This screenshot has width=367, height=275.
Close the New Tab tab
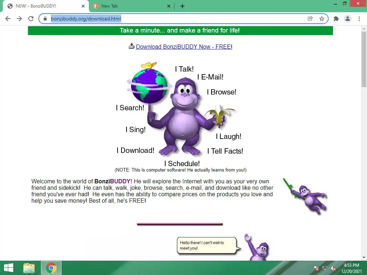point(169,6)
